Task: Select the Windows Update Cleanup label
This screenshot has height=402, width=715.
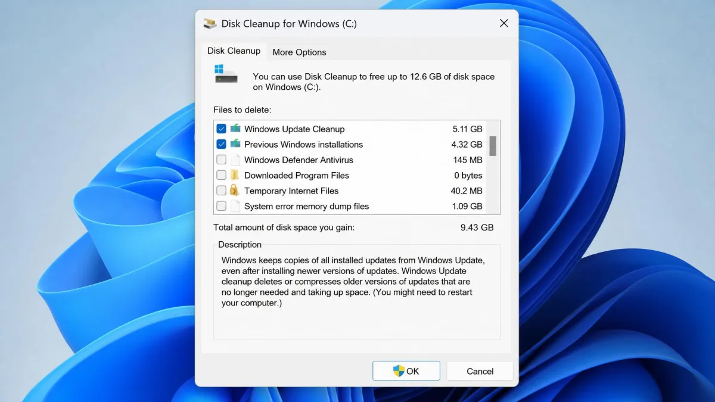Action: (294, 129)
